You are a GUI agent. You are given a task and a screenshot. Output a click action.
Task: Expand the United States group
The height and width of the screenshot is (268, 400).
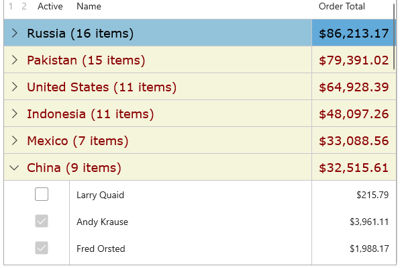click(x=15, y=87)
